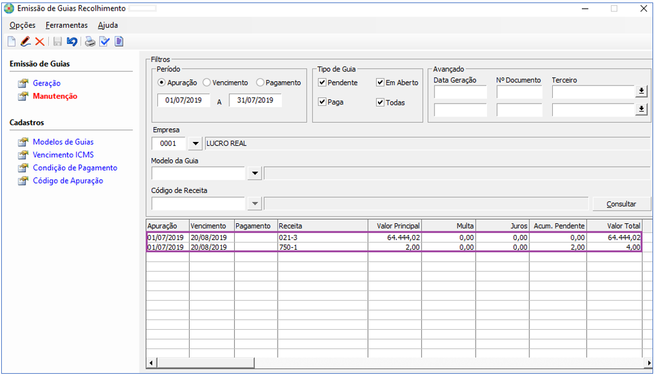Click the 64.444,02 Valor Principal cell
655x375 pixels.
click(x=395, y=237)
